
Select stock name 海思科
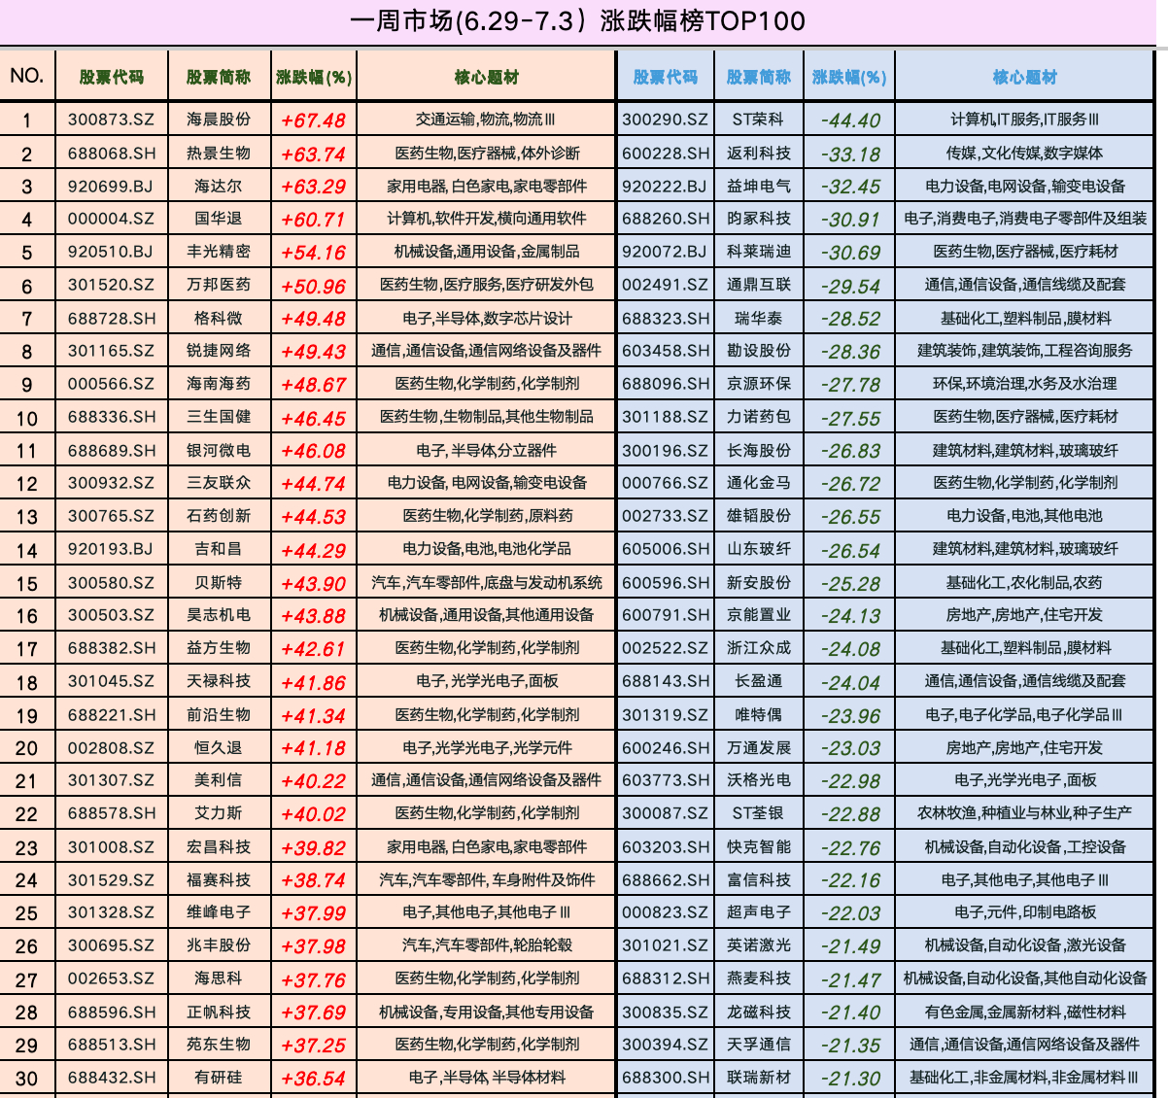(x=219, y=978)
